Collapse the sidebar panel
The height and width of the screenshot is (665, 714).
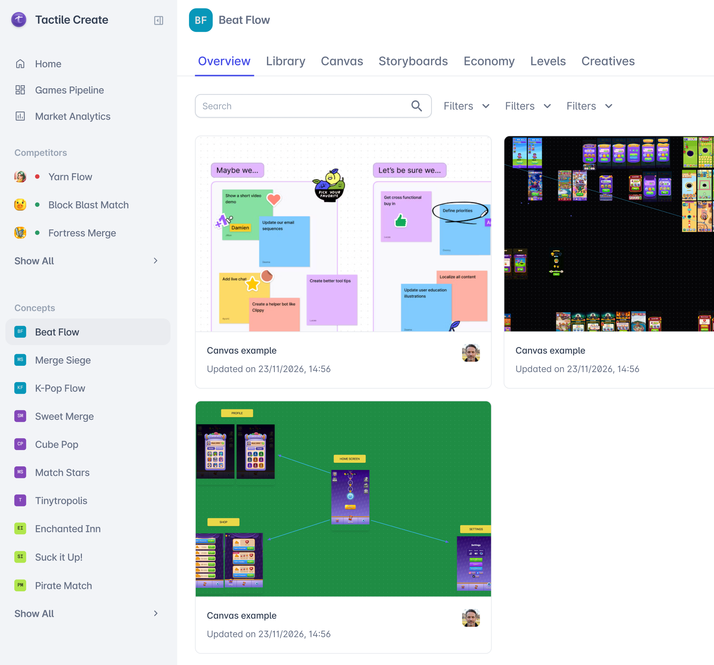[x=158, y=21]
